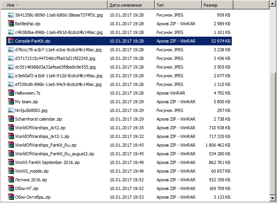Sort files by the Размер column header
The image size is (277, 203).
pos(217,5)
